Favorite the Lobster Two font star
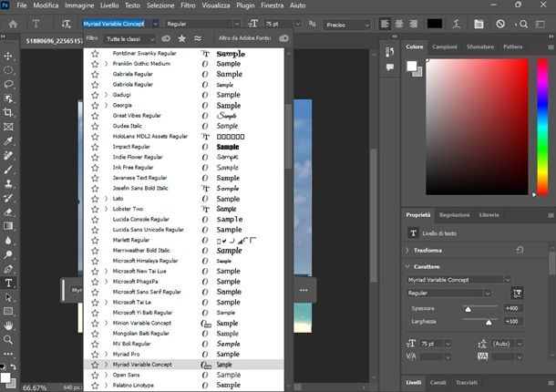Viewport: 556px width, 392px height. 95,209
